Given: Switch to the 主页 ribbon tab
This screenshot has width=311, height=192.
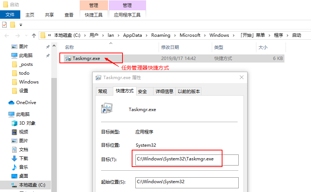Looking at the screenshot, I should 30,15.
